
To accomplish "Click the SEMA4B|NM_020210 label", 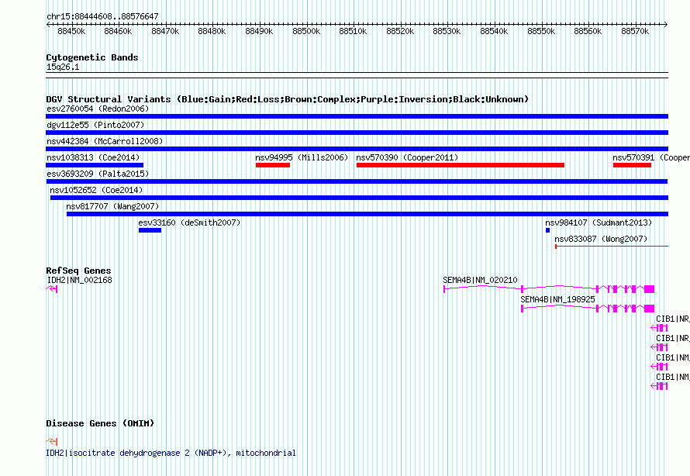I will click(x=480, y=280).
